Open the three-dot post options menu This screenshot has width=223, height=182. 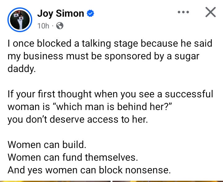[x=183, y=12]
